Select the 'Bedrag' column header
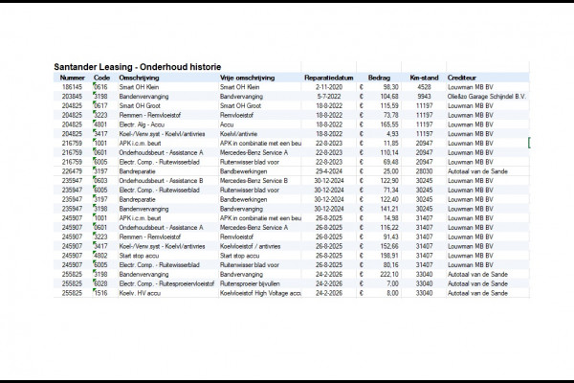Screen dimensions: 574x383 (379, 78)
